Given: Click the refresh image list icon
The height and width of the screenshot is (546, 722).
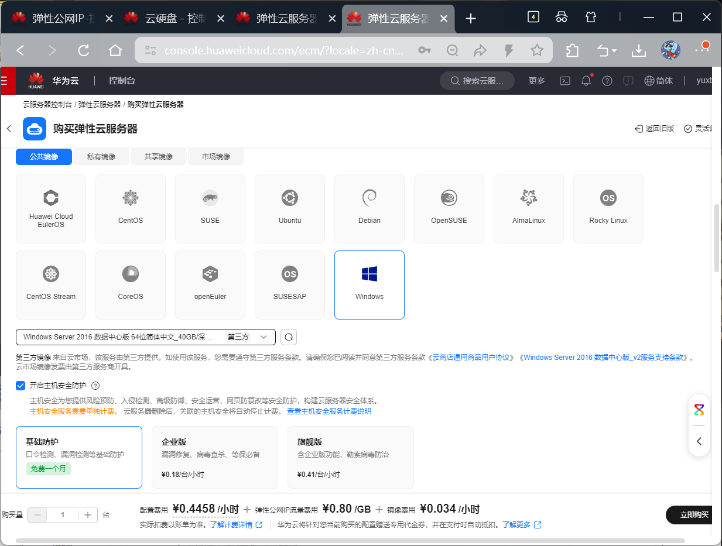Looking at the screenshot, I should (289, 337).
